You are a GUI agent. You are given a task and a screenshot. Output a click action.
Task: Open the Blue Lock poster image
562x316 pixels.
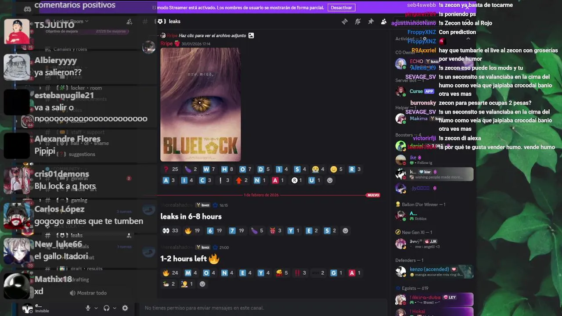click(x=200, y=104)
